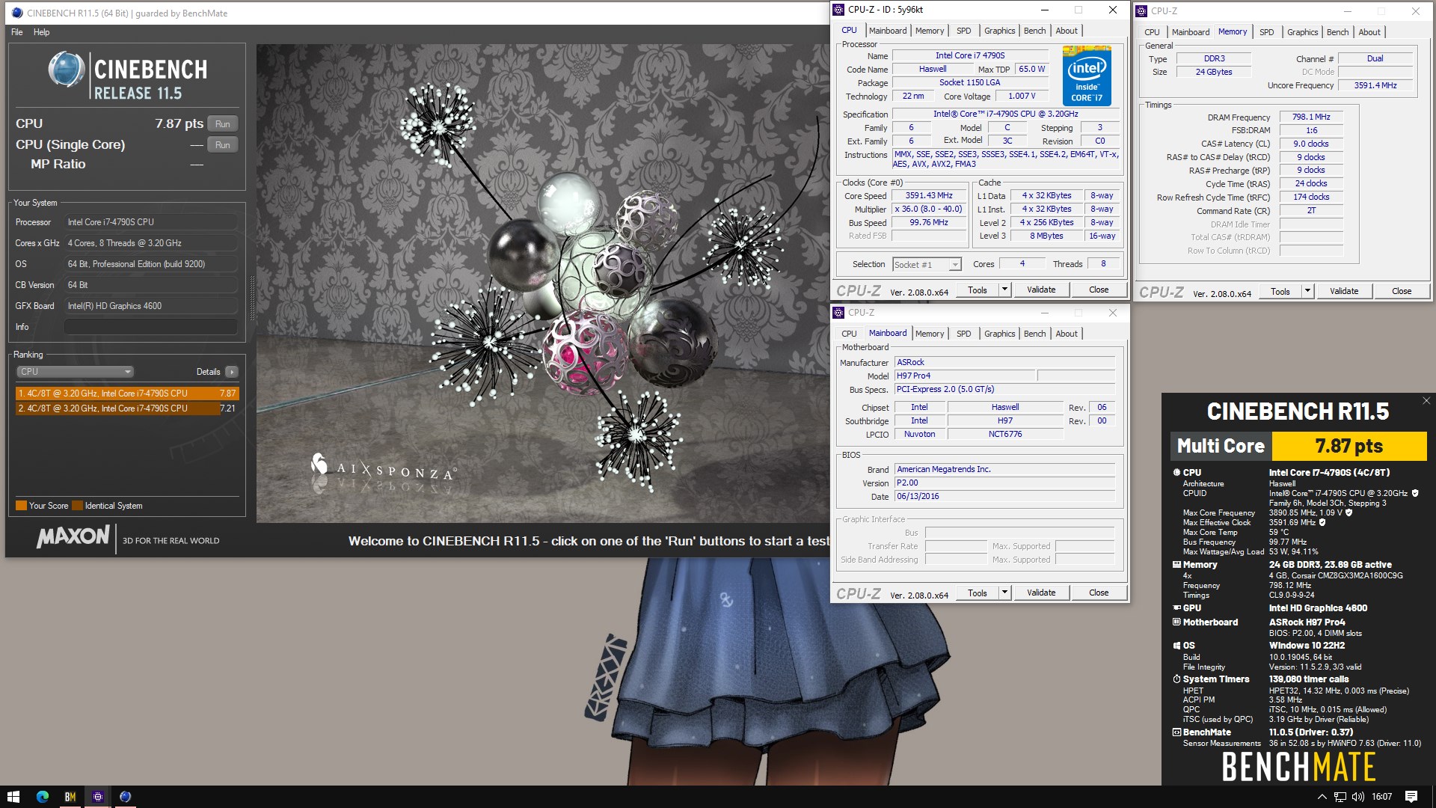
Task: Expand Tools arrow in Mainboard window
Action: coord(1004,593)
